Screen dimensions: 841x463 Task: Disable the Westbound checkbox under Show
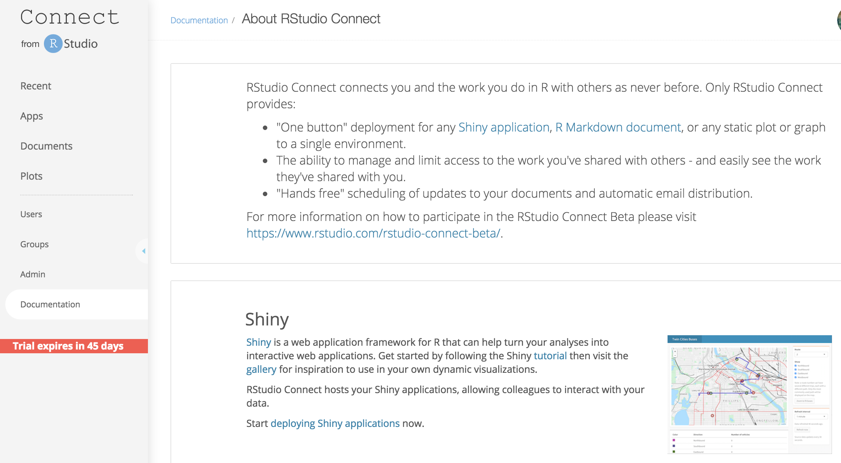point(796,377)
